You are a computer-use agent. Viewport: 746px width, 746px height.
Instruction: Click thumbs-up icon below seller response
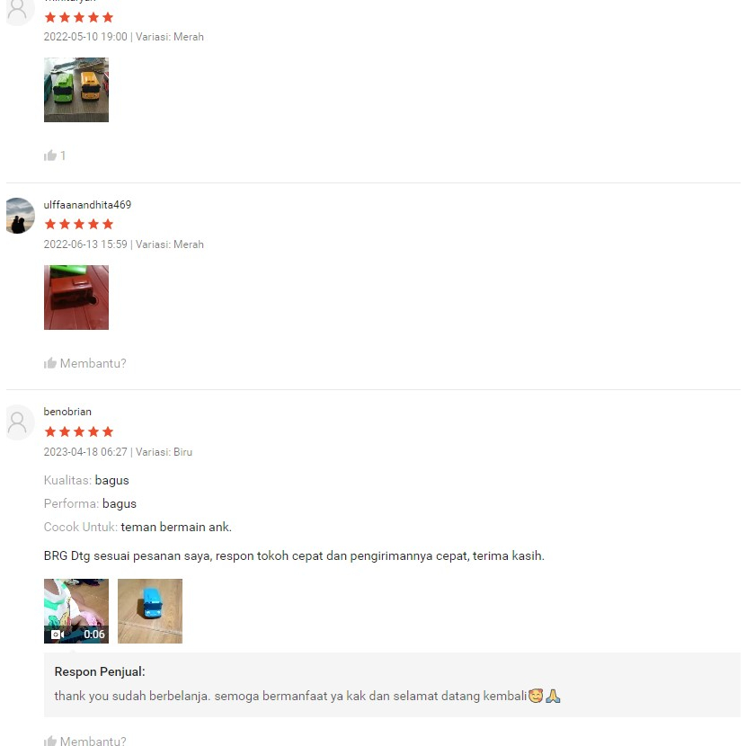click(50, 741)
